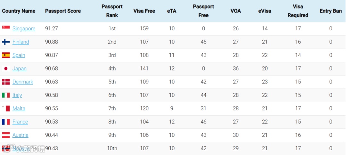The height and width of the screenshot is (155, 346).
Task: Click the Japan flag icon
Action: coord(6,68)
